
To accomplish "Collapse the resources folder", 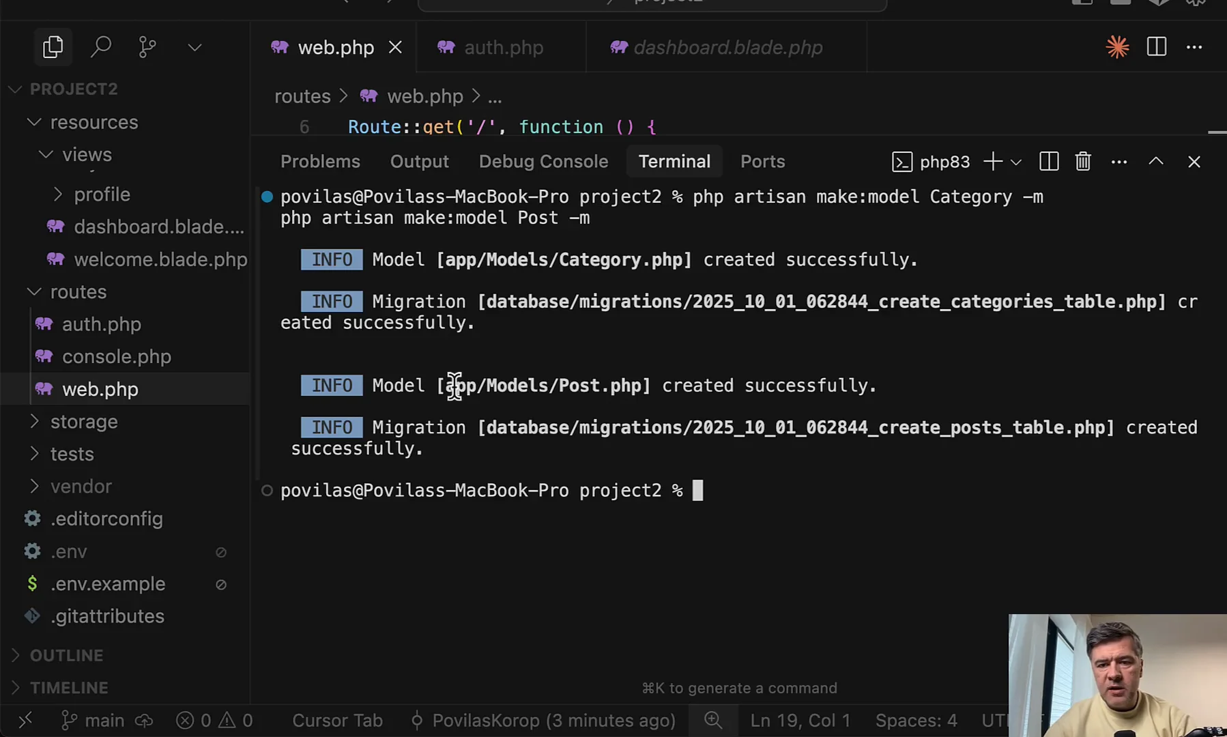I will 34,122.
